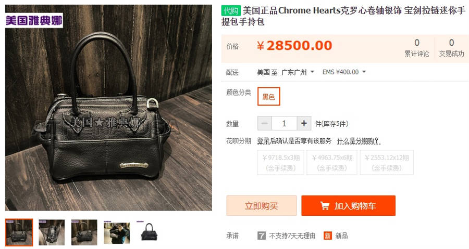Choose the 6-installment ¥4963.75x6期 plan
The width and height of the screenshot is (469, 249).
pyautogui.click(x=332, y=163)
